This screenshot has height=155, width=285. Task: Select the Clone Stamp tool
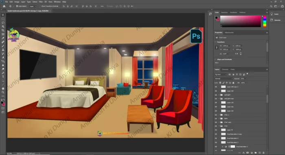coord(3,49)
